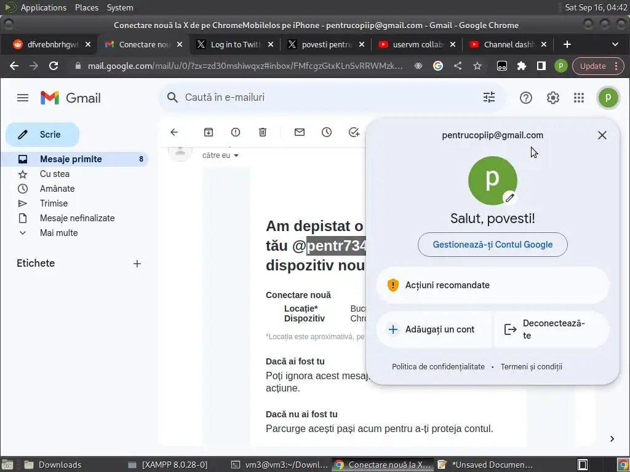Click 'Gestionează-ți Contul Google' button

tap(493, 245)
